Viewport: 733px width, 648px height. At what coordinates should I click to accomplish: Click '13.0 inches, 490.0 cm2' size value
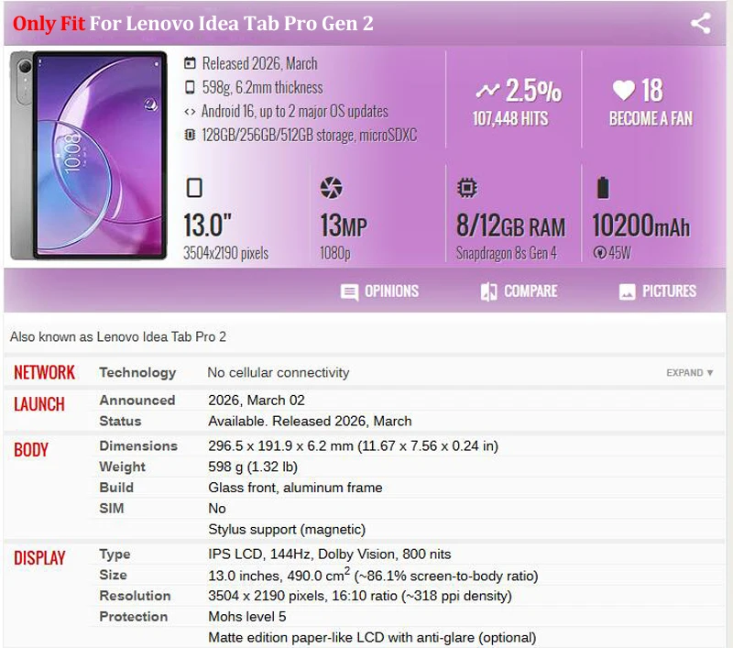(279, 575)
